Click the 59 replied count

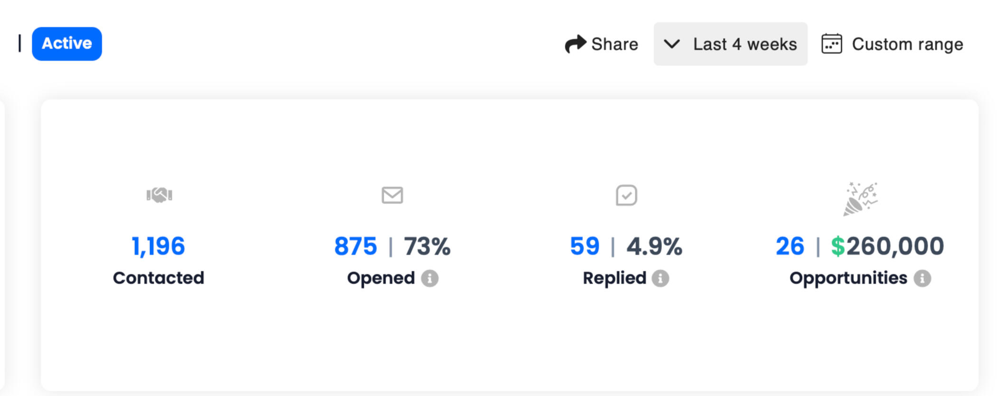coord(585,247)
